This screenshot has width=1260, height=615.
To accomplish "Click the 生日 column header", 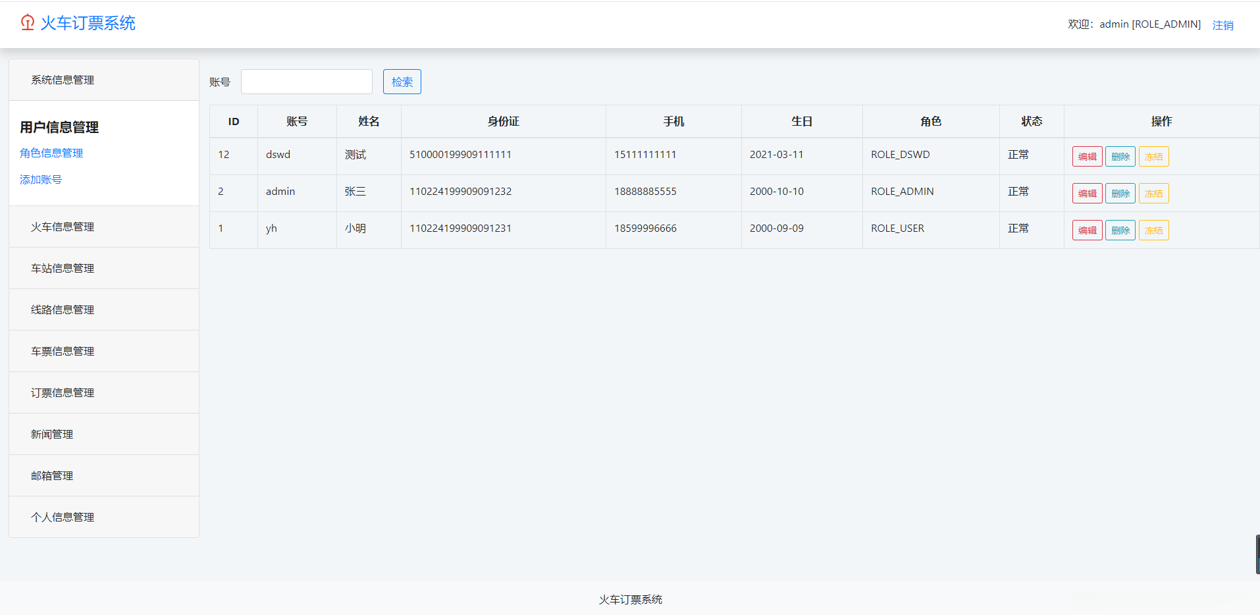I will tap(802, 121).
